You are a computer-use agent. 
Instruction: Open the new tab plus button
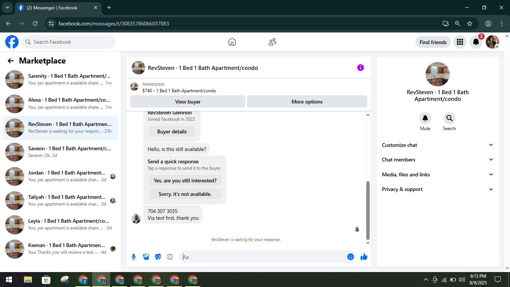coord(109,7)
